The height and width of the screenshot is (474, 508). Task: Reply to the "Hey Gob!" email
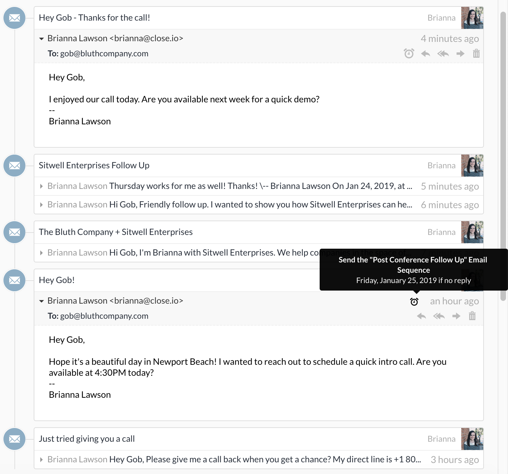[x=421, y=316]
